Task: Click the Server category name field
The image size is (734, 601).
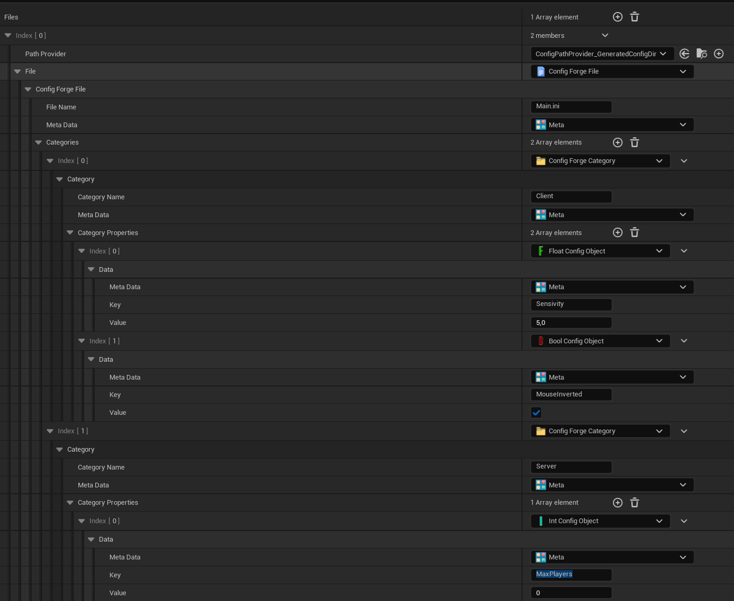Action: (571, 467)
